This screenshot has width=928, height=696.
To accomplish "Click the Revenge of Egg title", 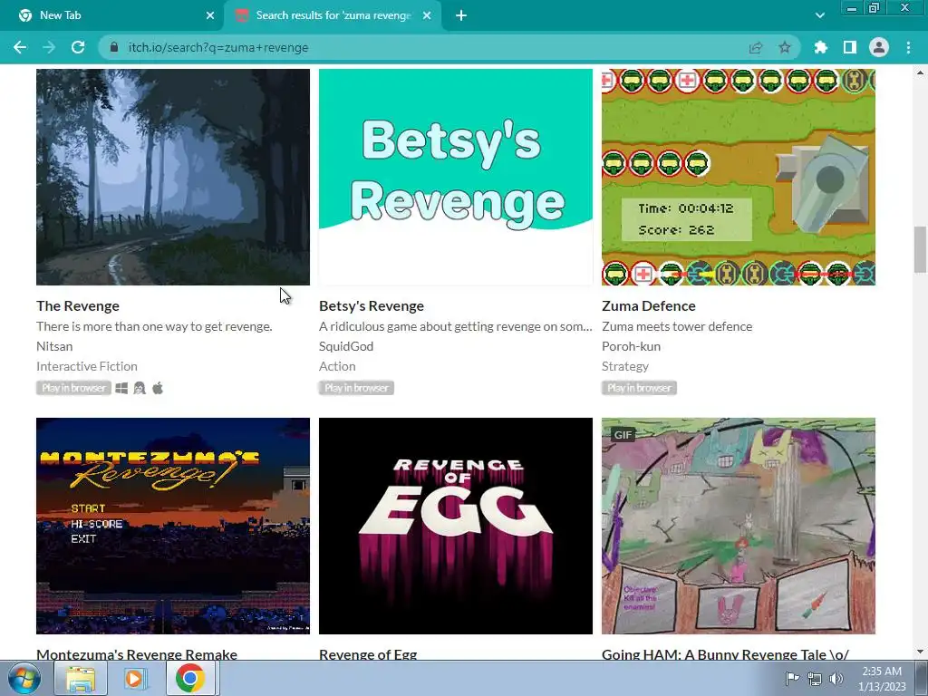I will pyautogui.click(x=368, y=654).
